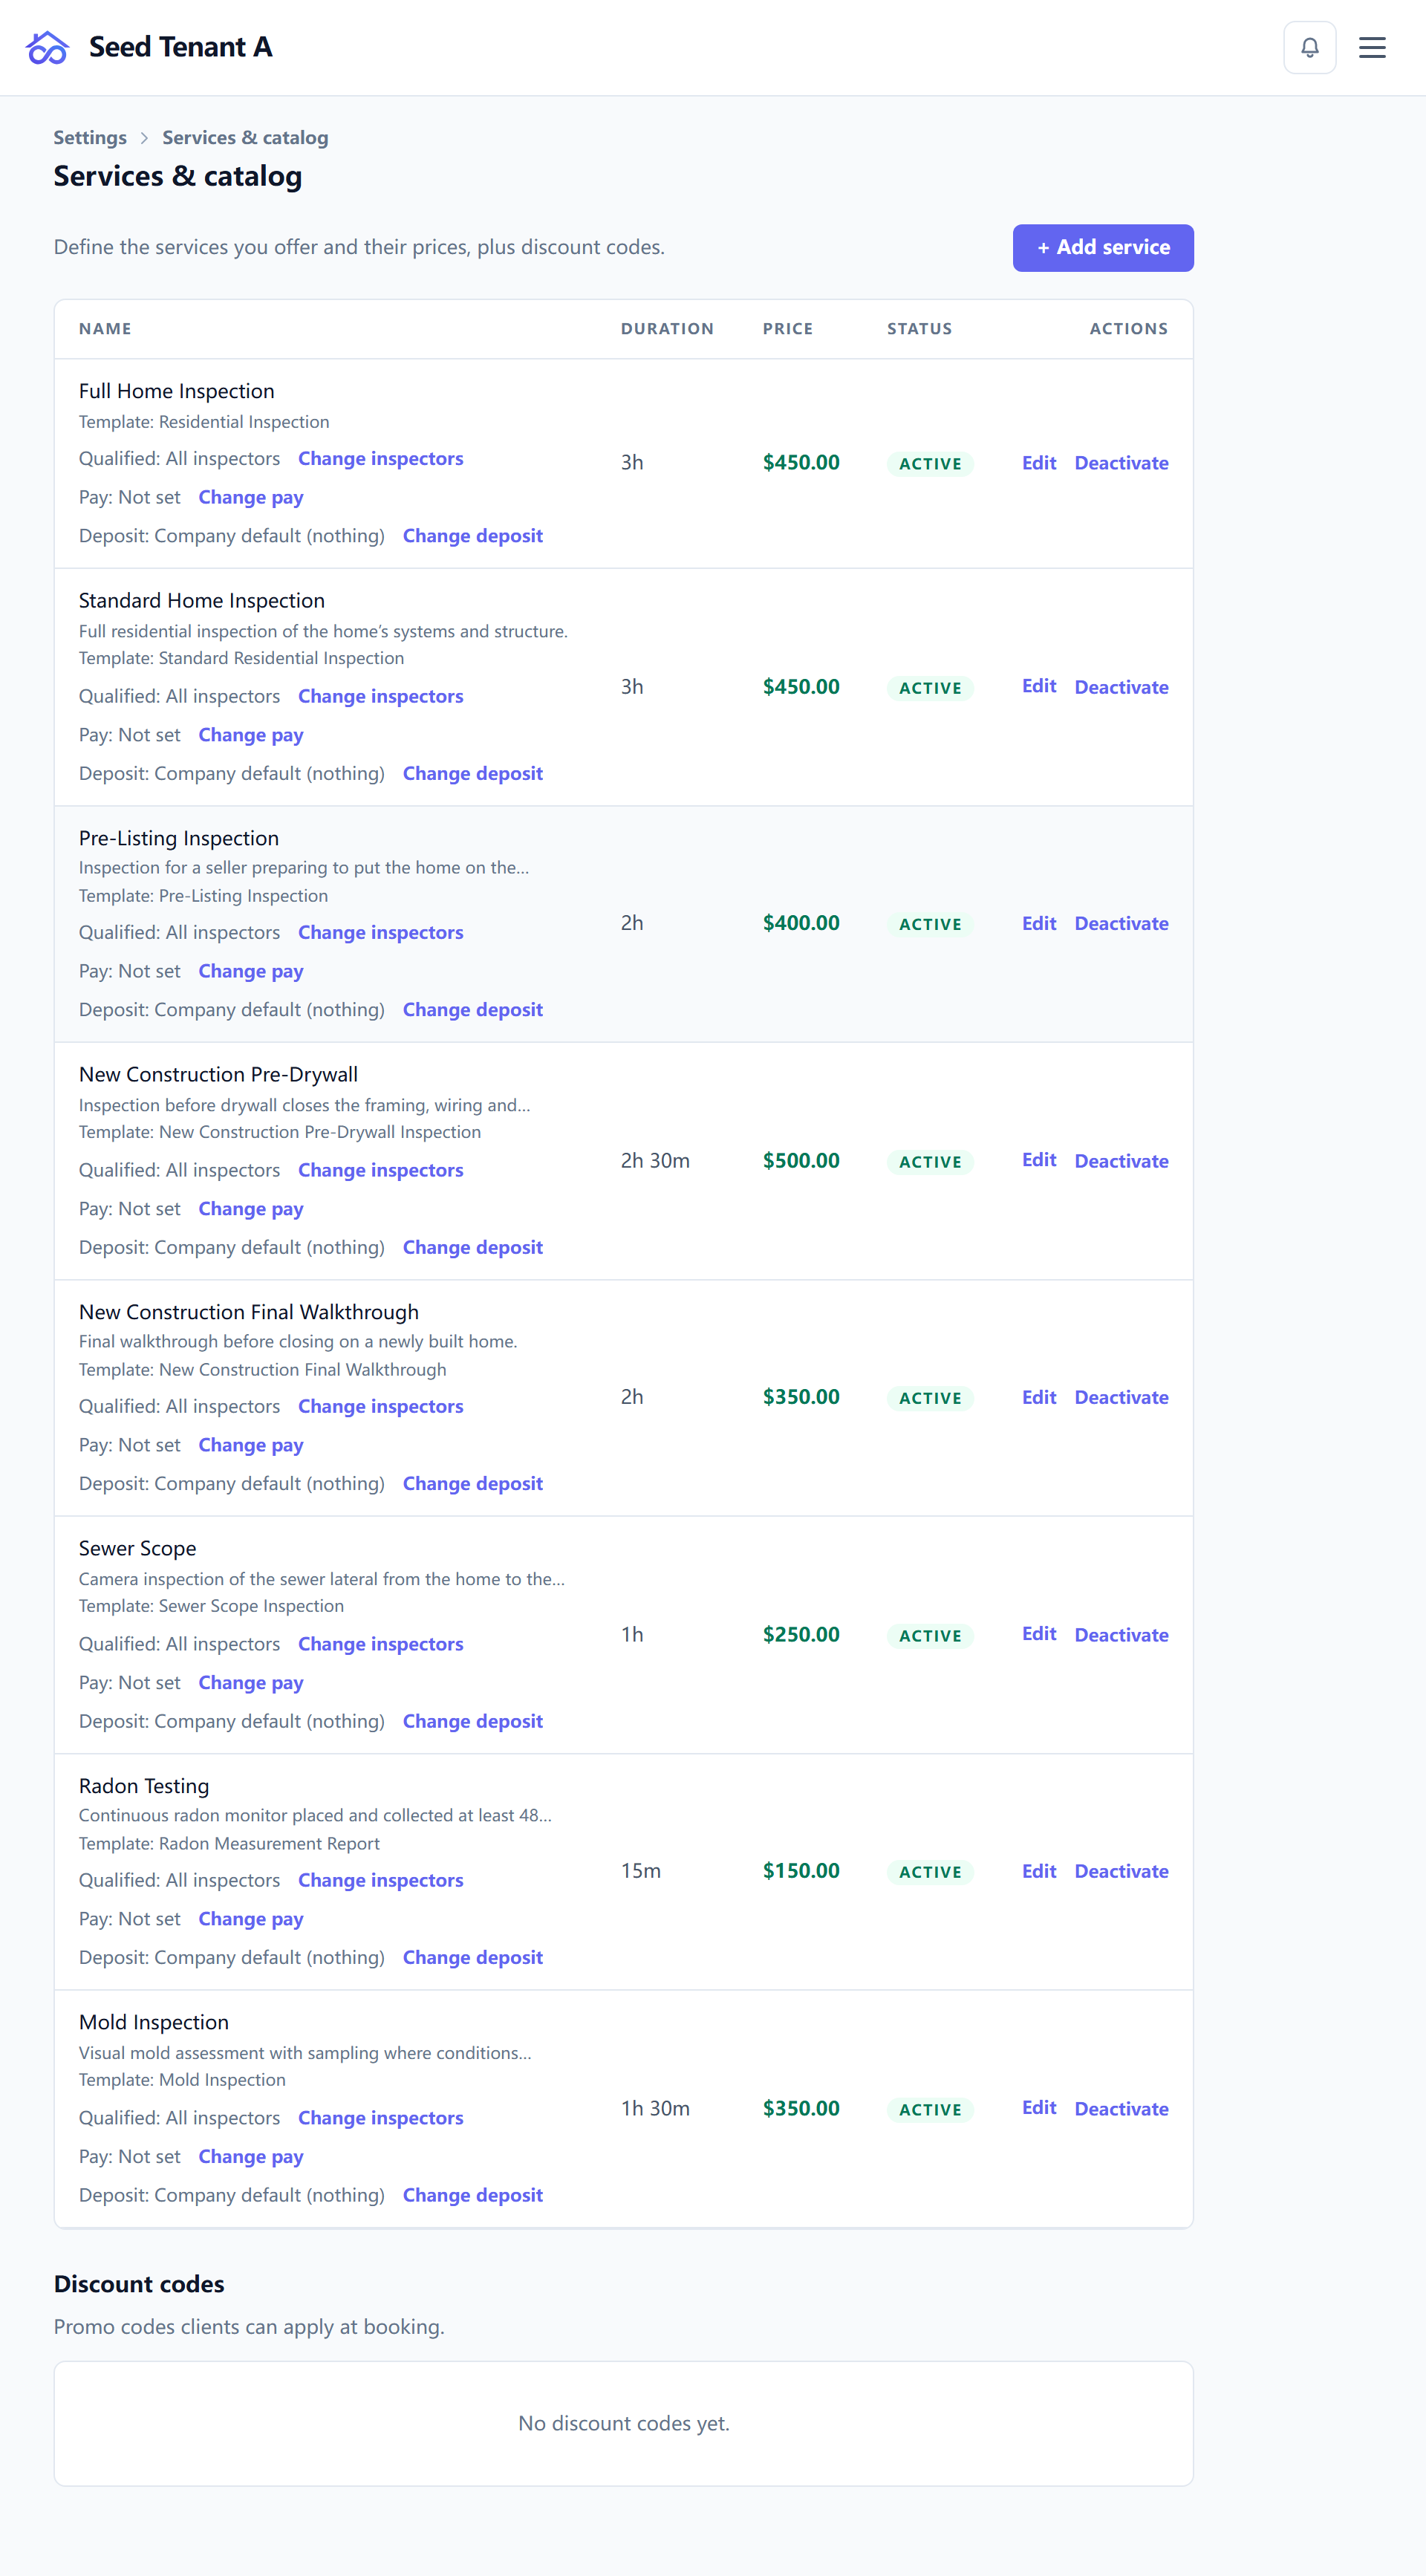This screenshot has width=1426, height=2576.
Task: Deactivate the Sewer Scope service
Action: (x=1121, y=1635)
